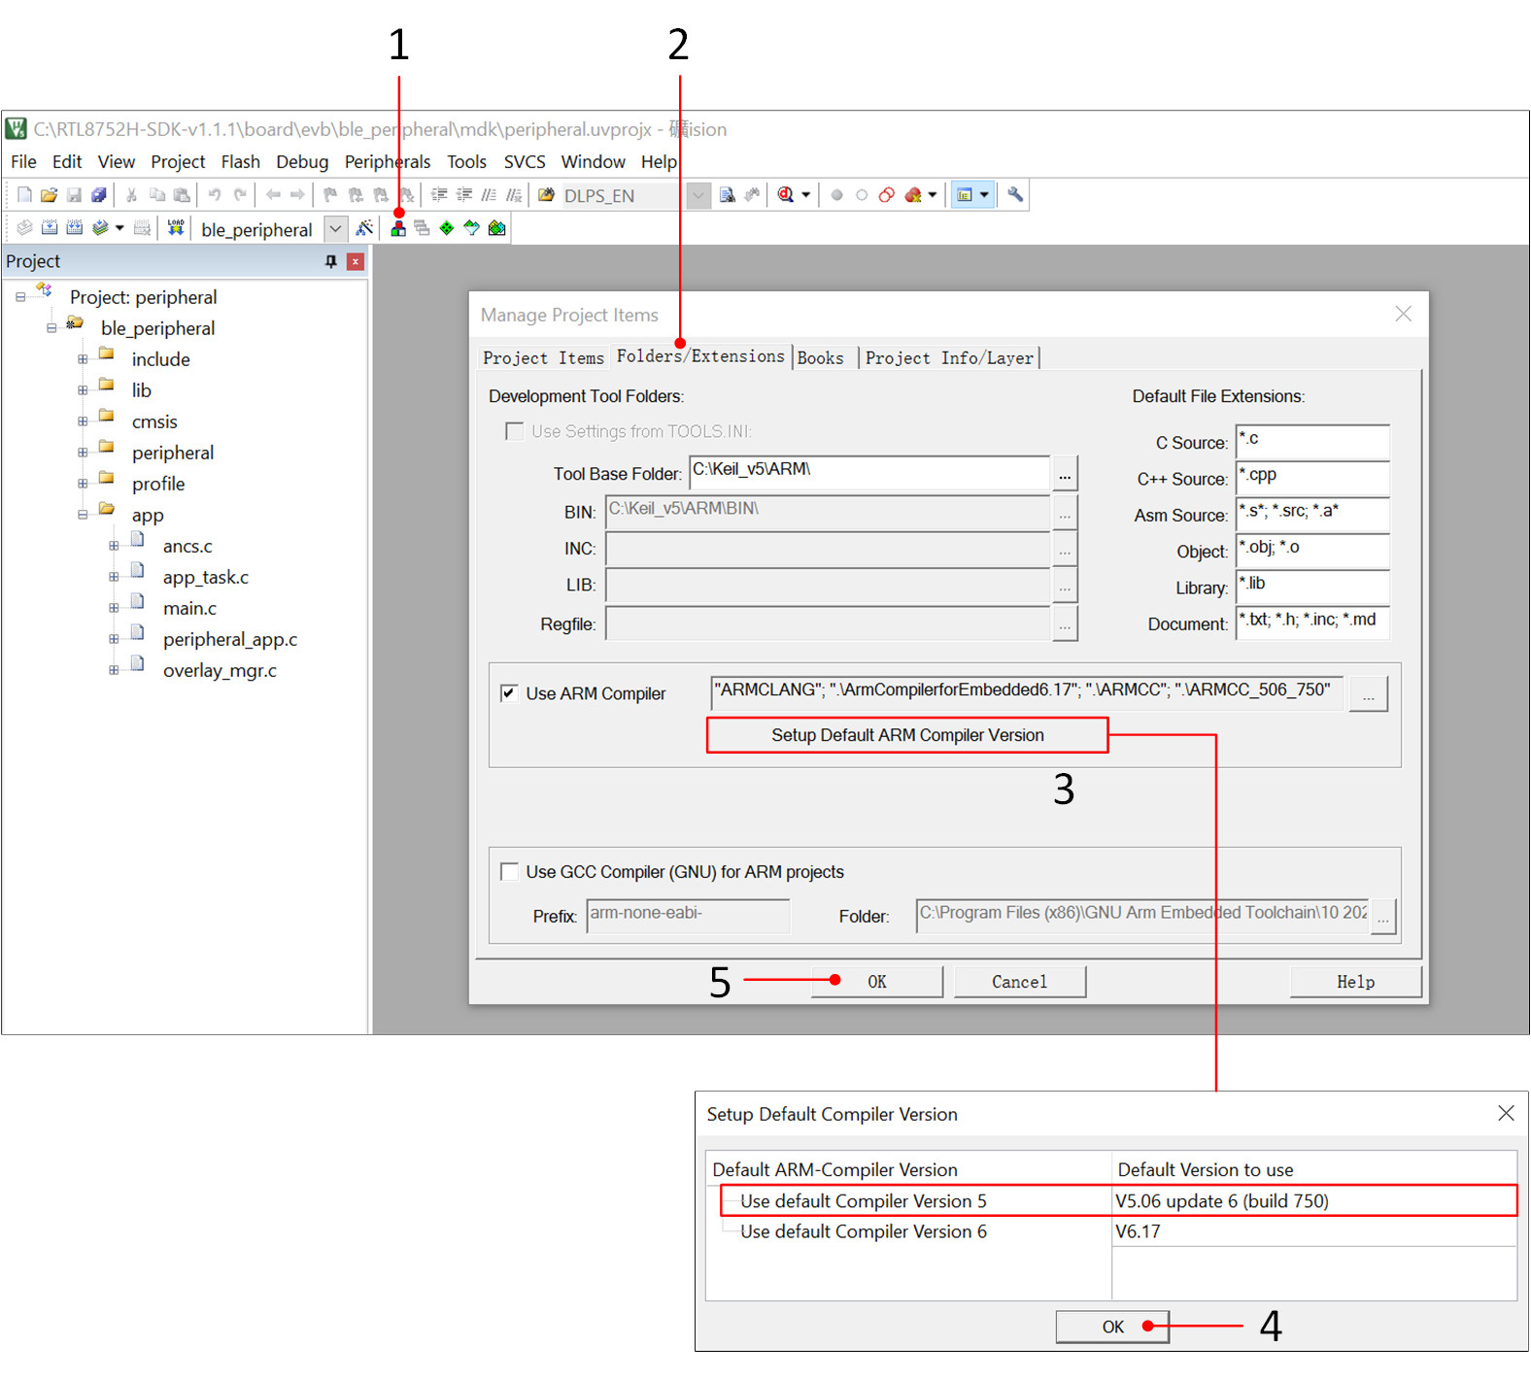Browse for the Tool Base Folder

pyautogui.click(x=1065, y=474)
